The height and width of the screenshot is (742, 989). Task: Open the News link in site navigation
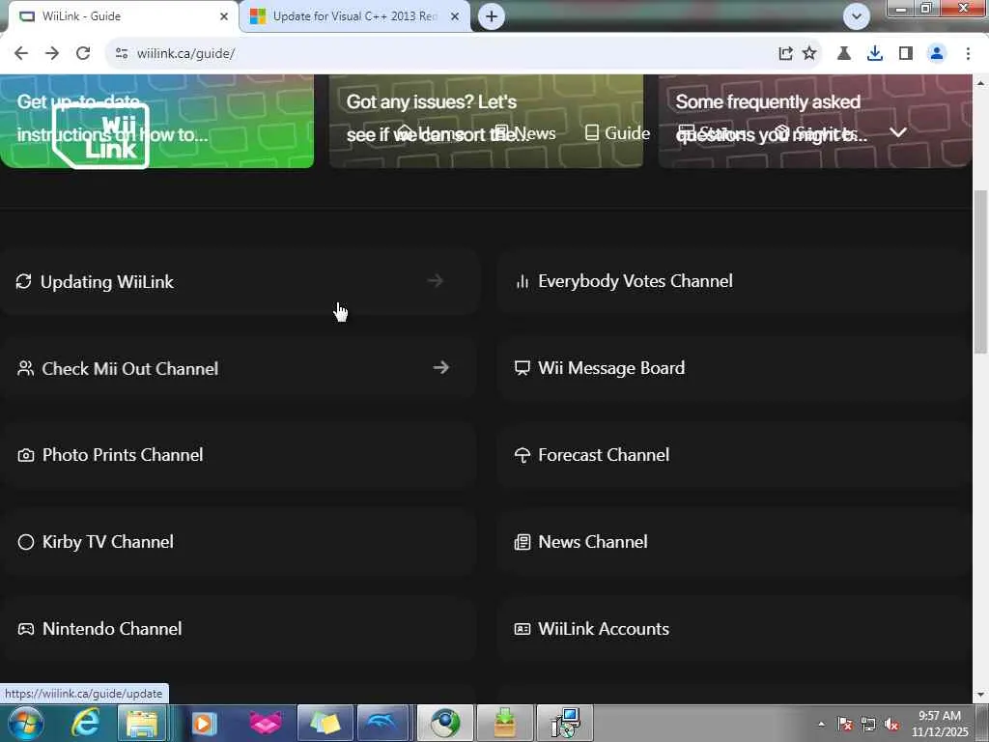coord(524,133)
